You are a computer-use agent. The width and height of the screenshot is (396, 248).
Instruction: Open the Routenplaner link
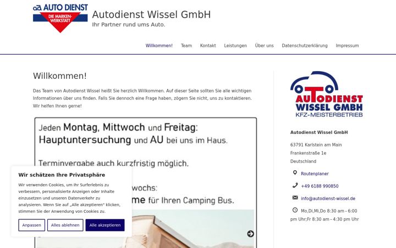click(315, 174)
